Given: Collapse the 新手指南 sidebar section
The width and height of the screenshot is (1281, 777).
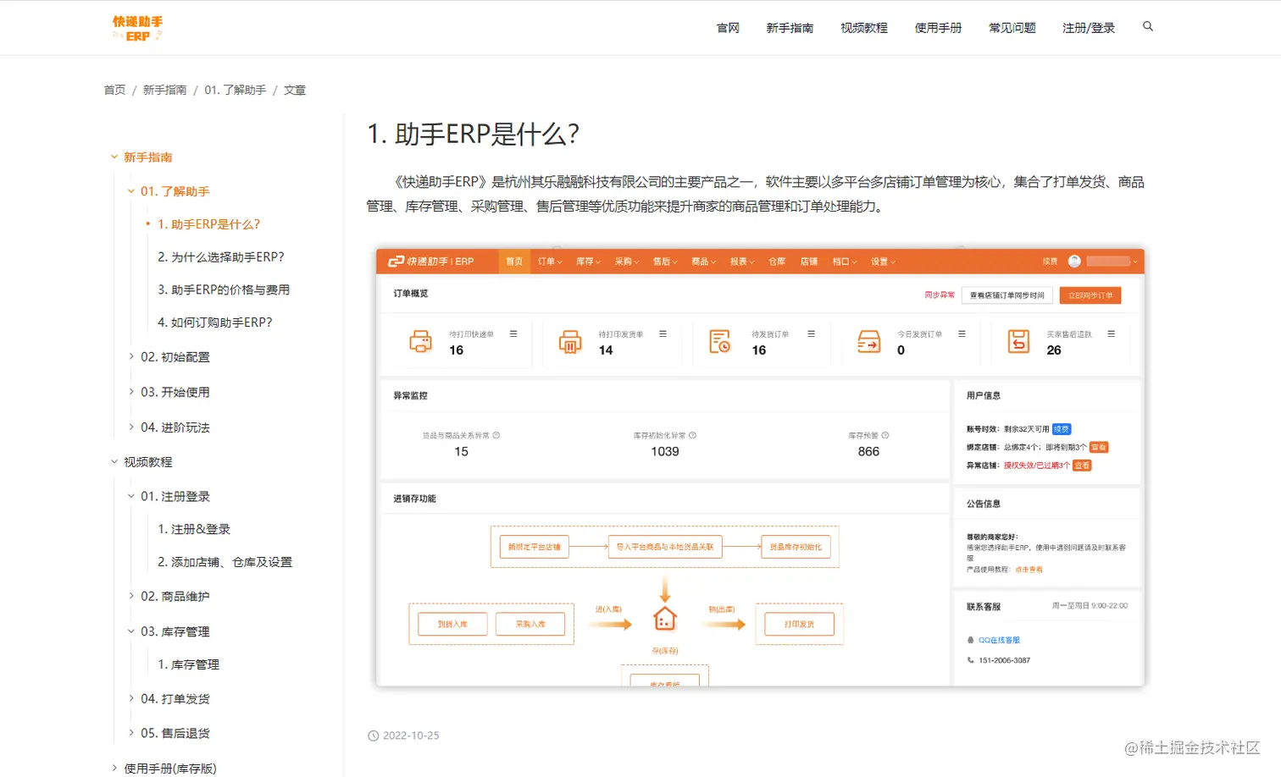Looking at the screenshot, I should point(114,157).
